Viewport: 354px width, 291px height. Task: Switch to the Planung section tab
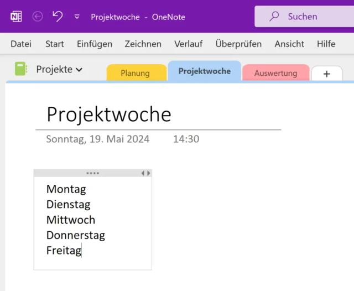click(136, 73)
